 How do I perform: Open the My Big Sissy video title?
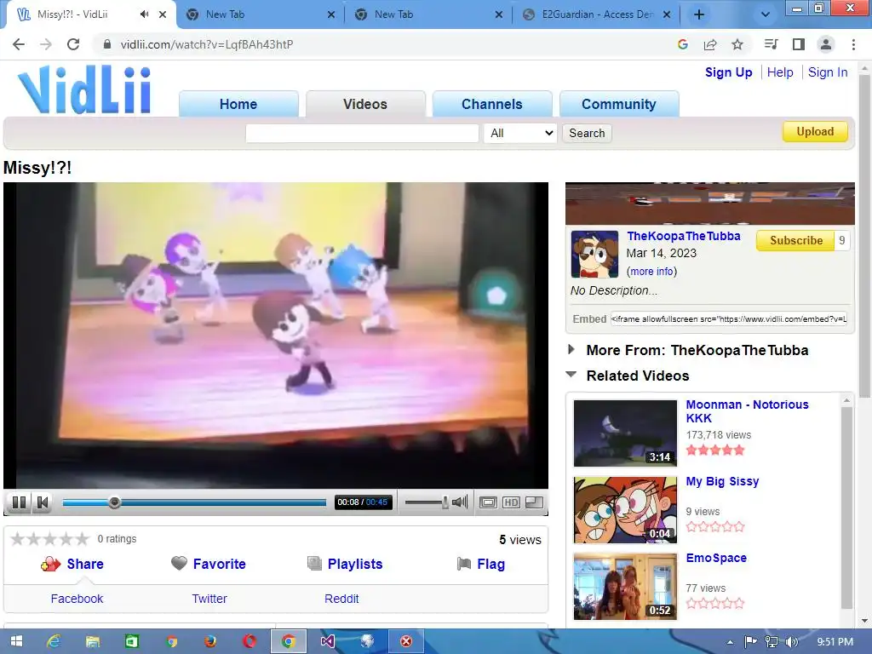point(722,482)
